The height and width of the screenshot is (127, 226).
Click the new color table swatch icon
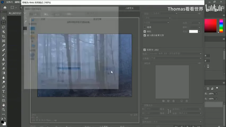pyautogui.click(x=182, y=101)
